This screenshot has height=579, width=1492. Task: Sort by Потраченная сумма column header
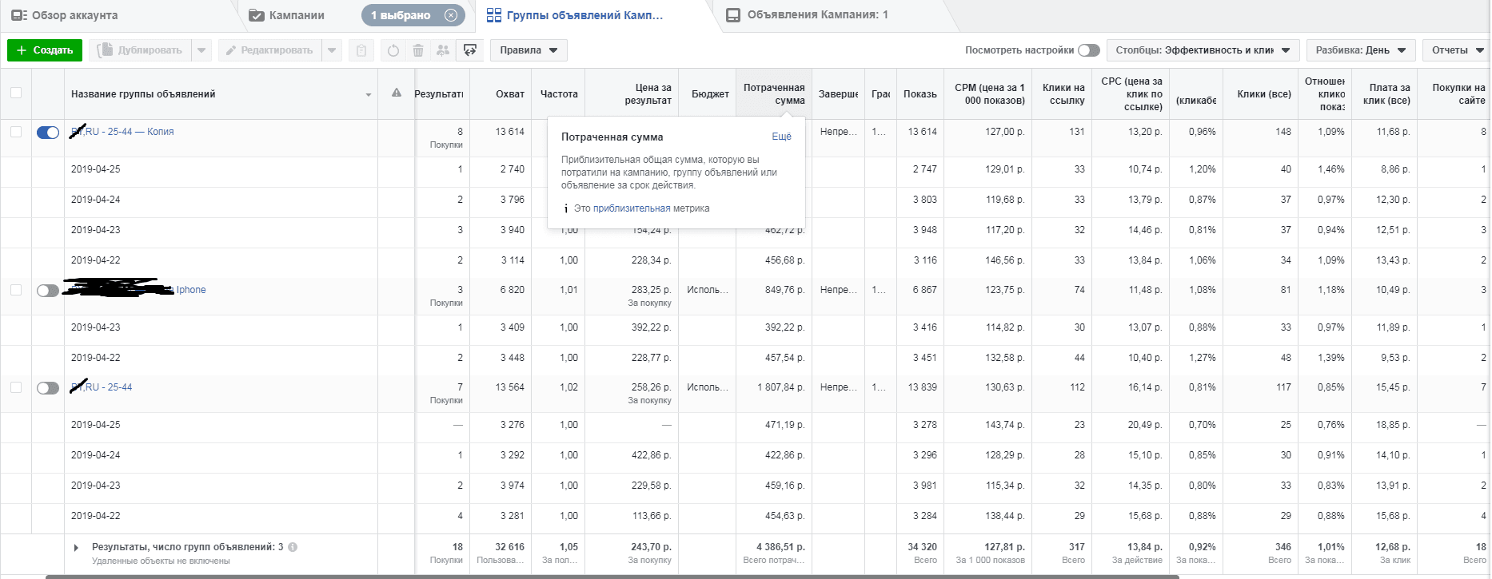pos(773,94)
